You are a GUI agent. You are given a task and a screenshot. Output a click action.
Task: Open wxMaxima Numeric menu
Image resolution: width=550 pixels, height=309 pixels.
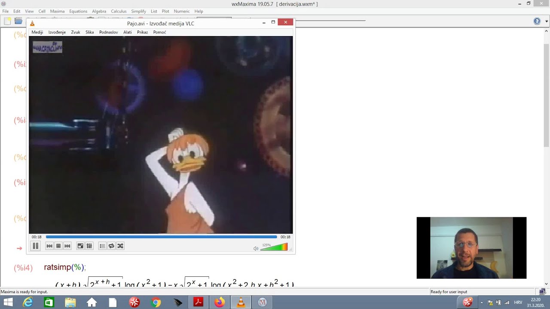pyautogui.click(x=182, y=11)
